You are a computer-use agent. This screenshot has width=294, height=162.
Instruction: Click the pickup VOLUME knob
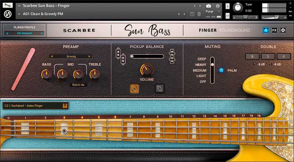pyautogui.click(x=147, y=70)
